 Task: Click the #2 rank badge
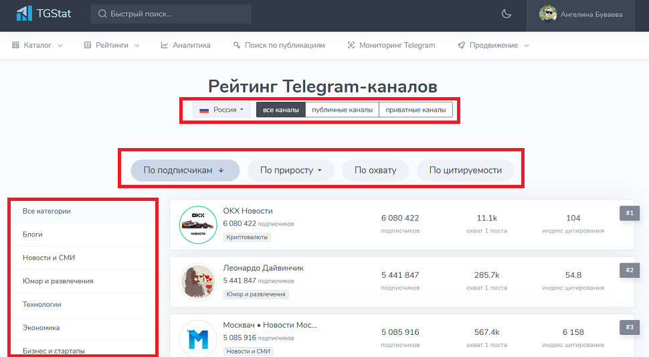(x=630, y=270)
